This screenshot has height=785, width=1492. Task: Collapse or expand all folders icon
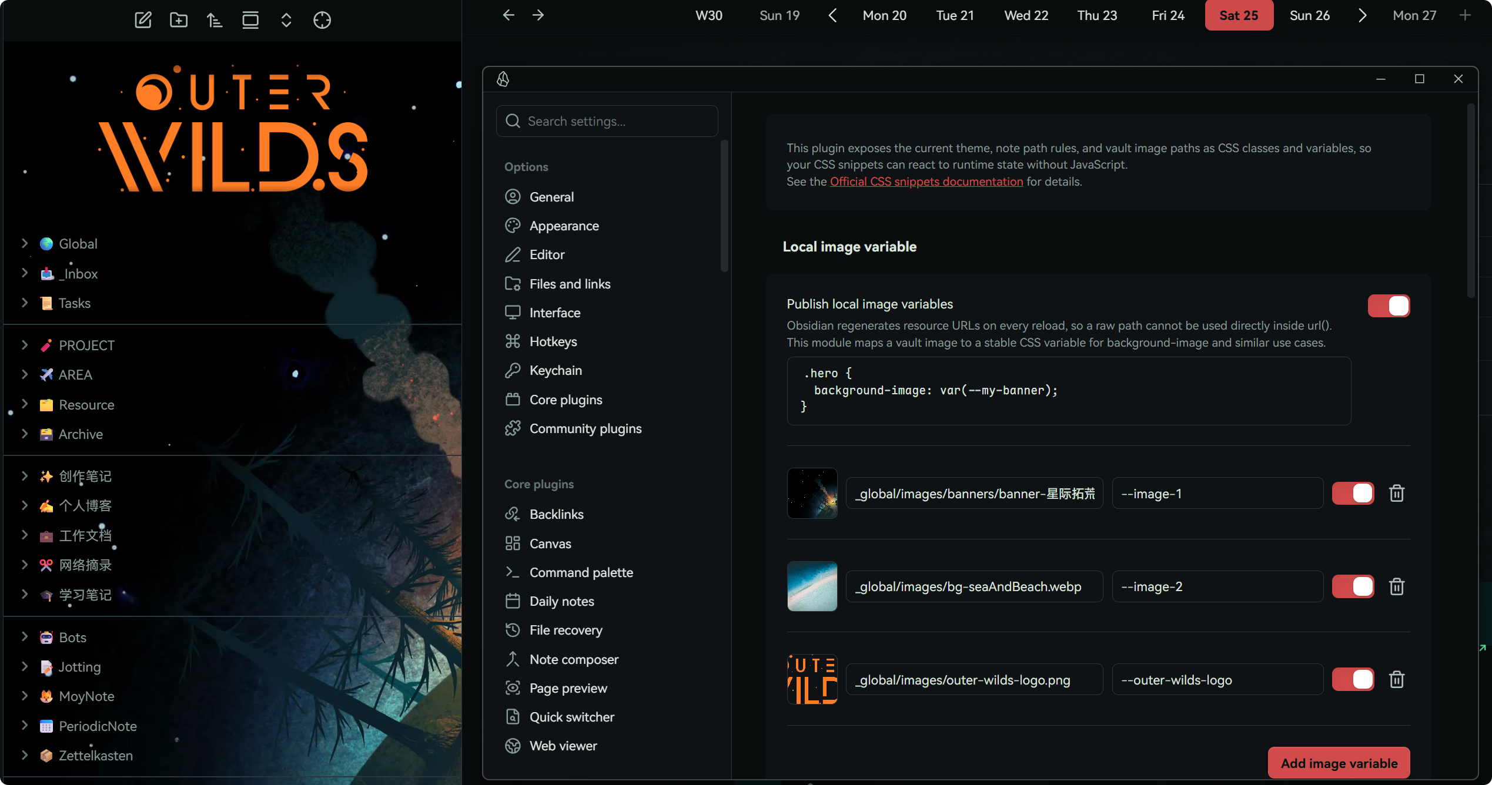pyautogui.click(x=286, y=20)
